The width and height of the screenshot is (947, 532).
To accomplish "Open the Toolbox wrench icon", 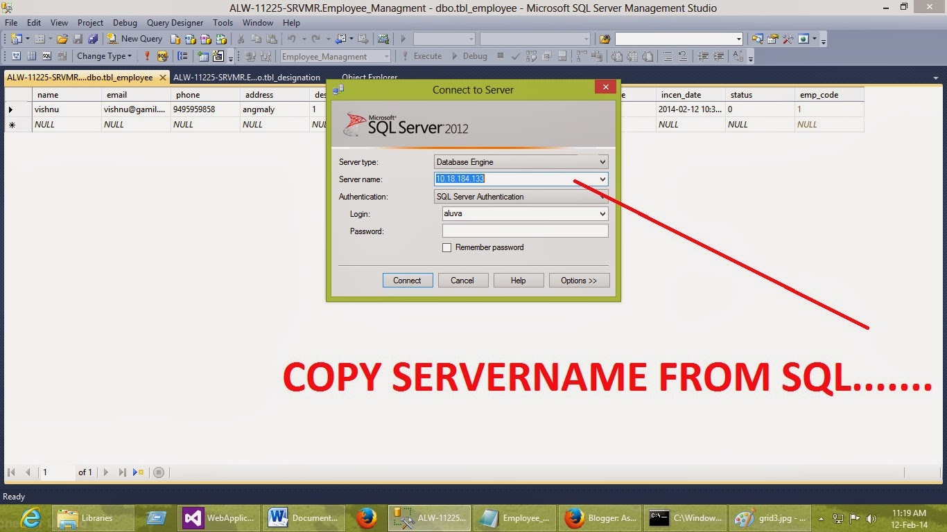I will pos(788,39).
